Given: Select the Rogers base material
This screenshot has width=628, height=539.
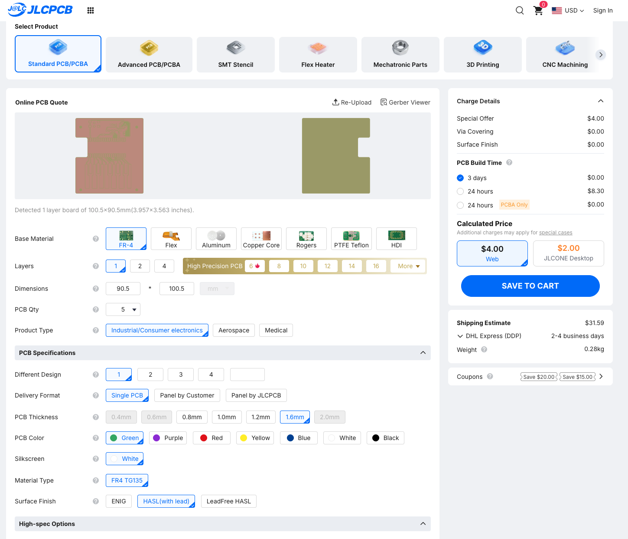Looking at the screenshot, I should (x=306, y=239).
